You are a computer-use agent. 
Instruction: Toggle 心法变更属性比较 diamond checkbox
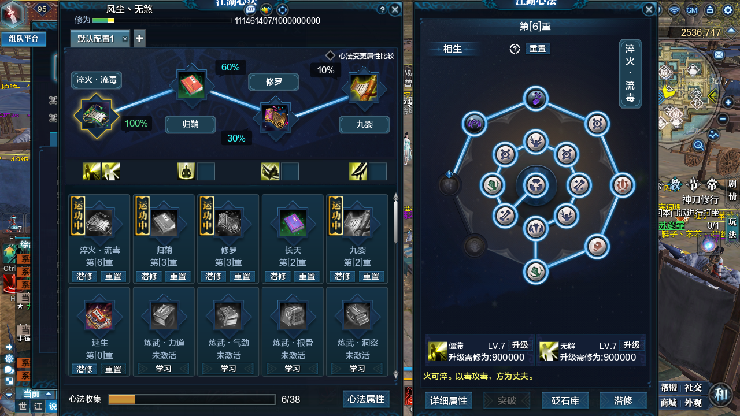point(330,55)
